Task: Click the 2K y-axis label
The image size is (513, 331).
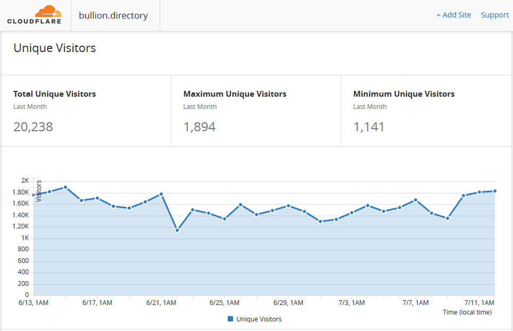Action: 25,181
